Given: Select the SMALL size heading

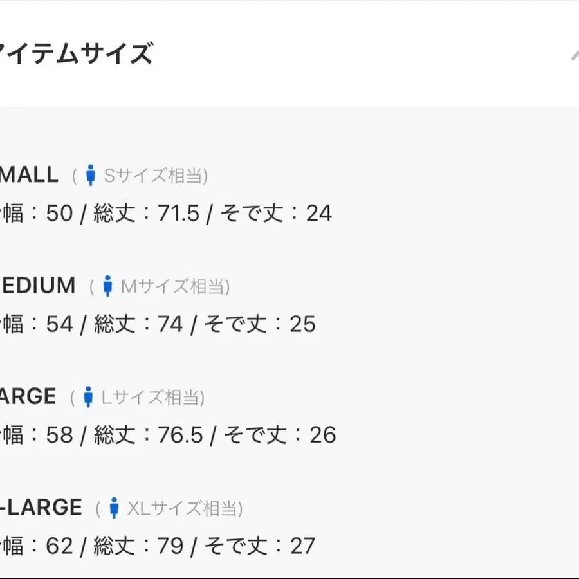Looking at the screenshot, I should (29, 174).
